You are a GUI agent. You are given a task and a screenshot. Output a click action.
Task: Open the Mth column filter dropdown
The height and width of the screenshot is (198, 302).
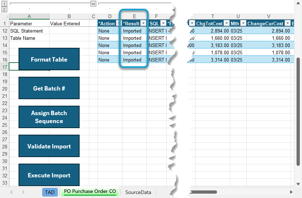point(243,24)
